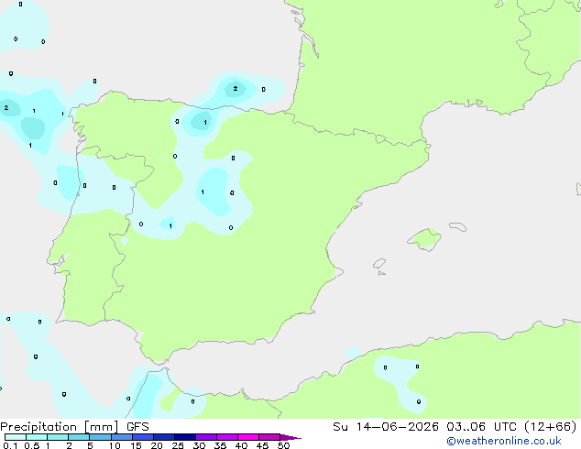Click the 15–20 mm blue legend swatch
Viewport: 581px width, 449px height.
pos(143,437)
